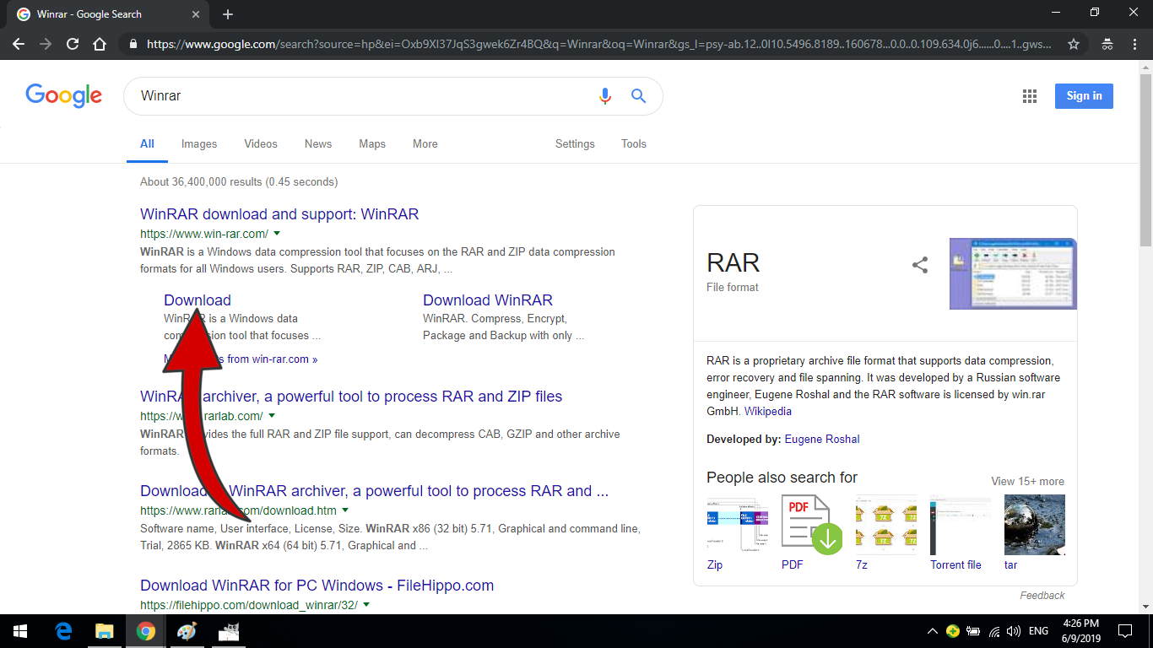Open the RAR screenshot thumbnail image
Screen dimensions: 1153x648
(x=1013, y=273)
